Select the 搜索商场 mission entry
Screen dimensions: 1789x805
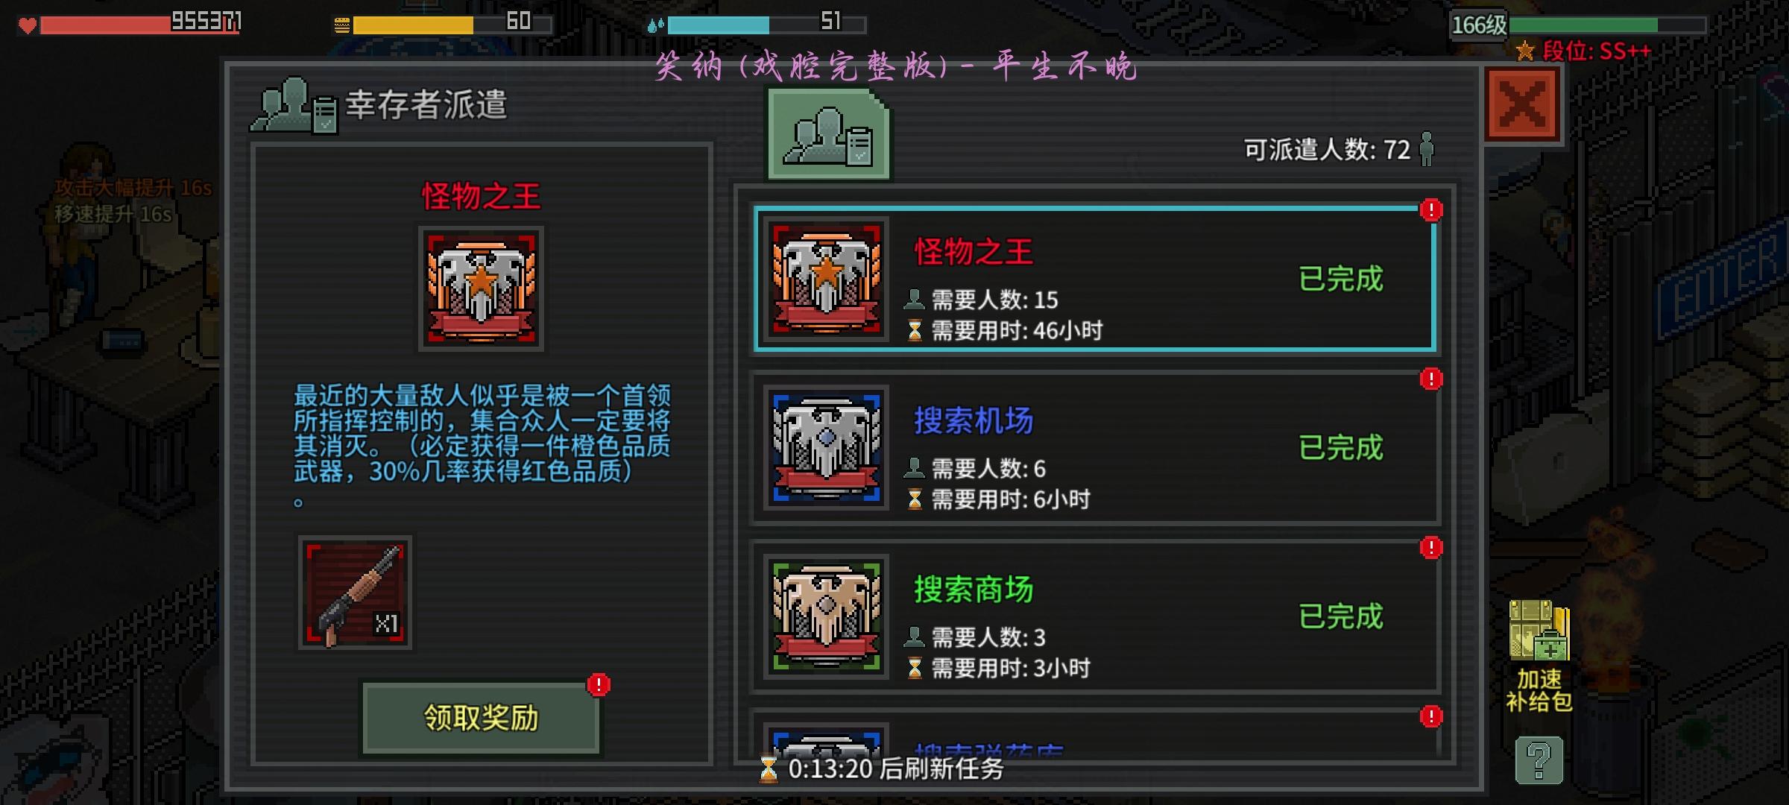pos(1094,616)
